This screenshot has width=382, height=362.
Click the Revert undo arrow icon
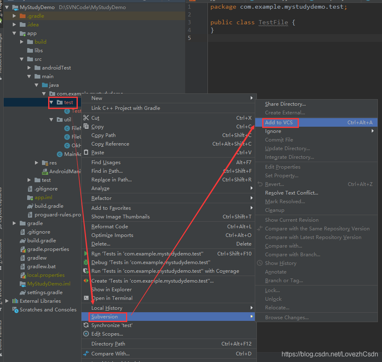point(260,184)
